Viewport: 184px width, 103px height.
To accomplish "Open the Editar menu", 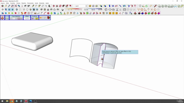I will click(x=7, y=3).
